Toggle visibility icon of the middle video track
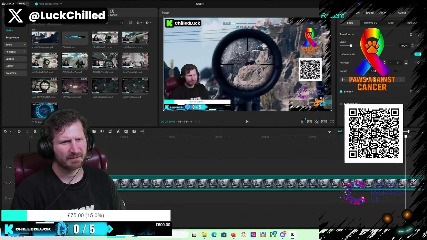 (5, 183)
